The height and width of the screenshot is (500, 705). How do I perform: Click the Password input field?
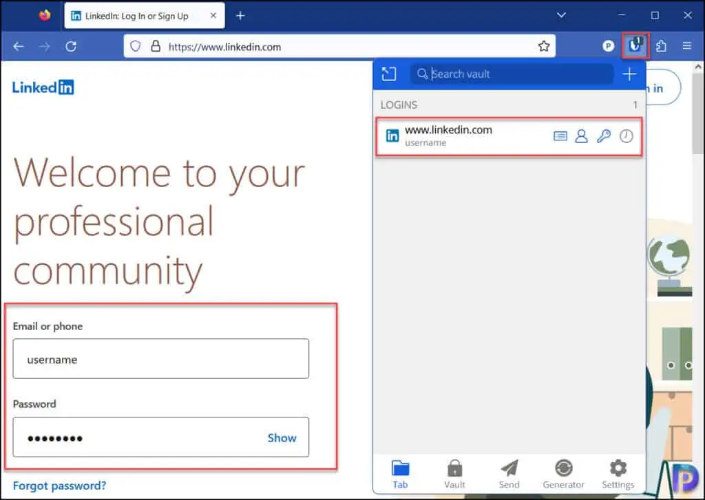click(161, 437)
